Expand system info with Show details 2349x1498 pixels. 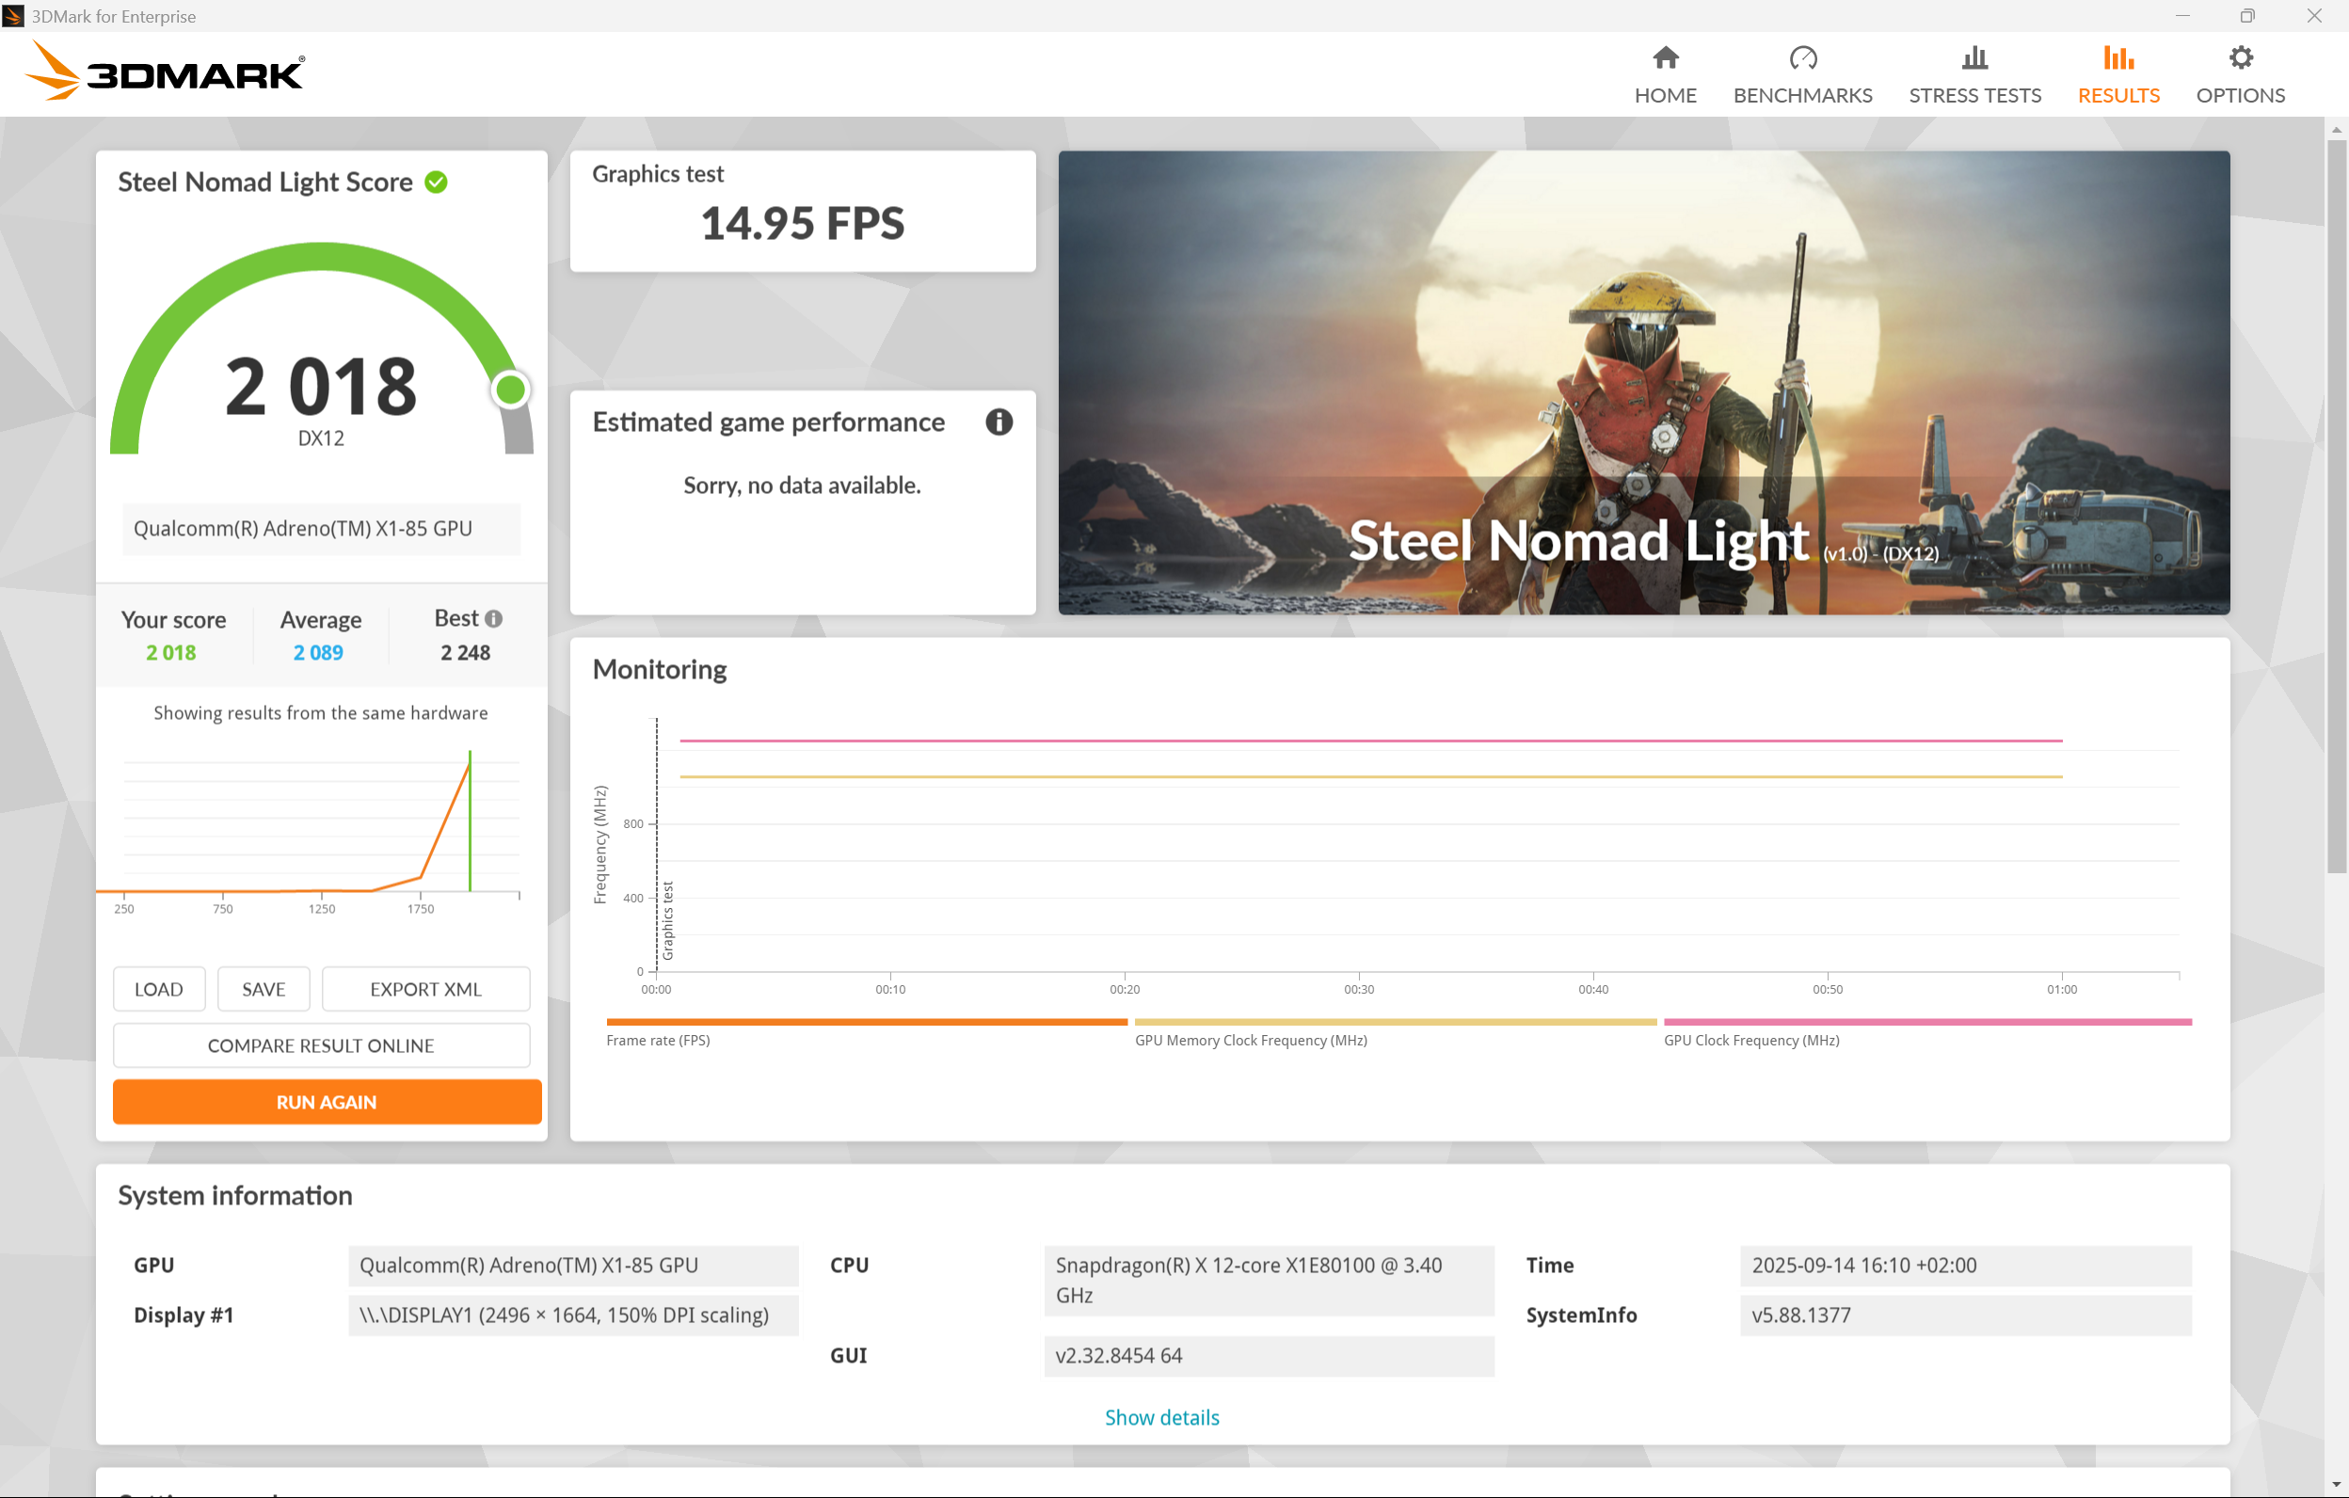tap(1160, 1417)
